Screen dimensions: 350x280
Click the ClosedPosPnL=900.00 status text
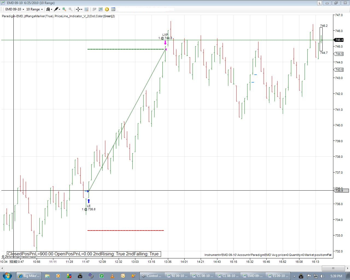[x=30, y=254]
